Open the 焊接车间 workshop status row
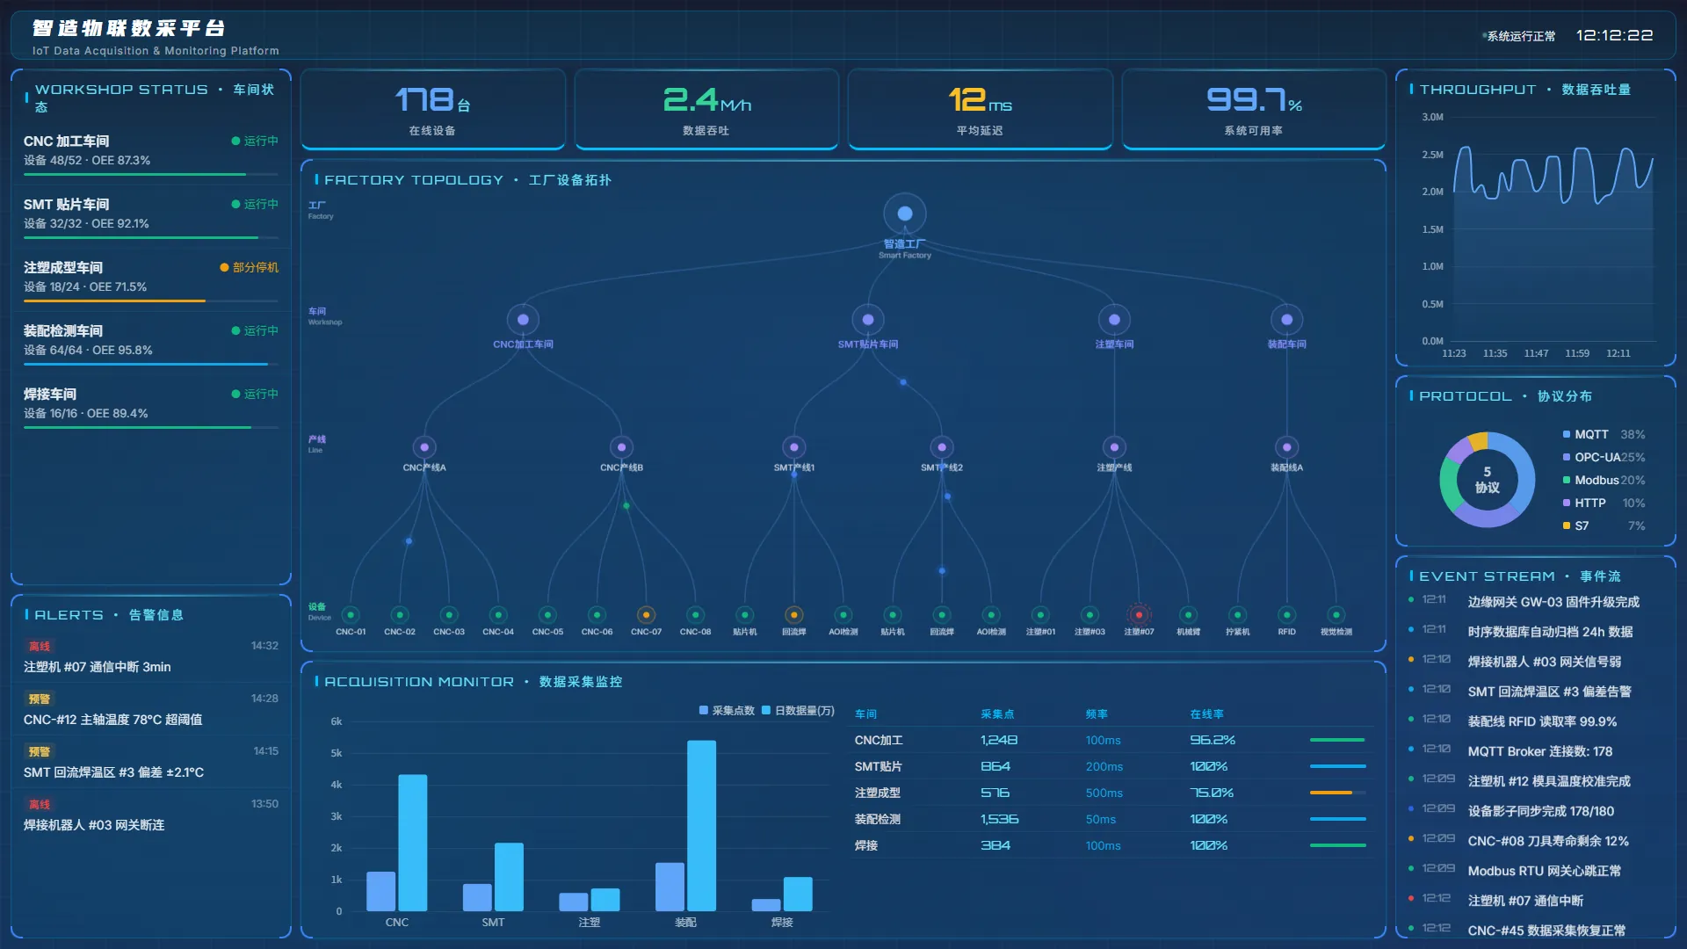1687x949 pixels. tap(151, 405)
